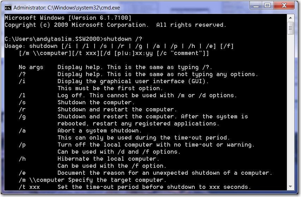The image size is (301, 197).
Task: Click the scrollbar down arrow
Action: (x=290, y=187)
